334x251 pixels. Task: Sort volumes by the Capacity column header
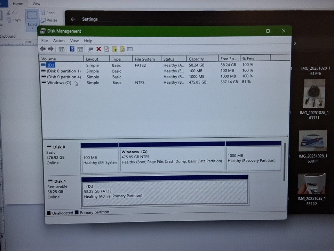(196, 59)
